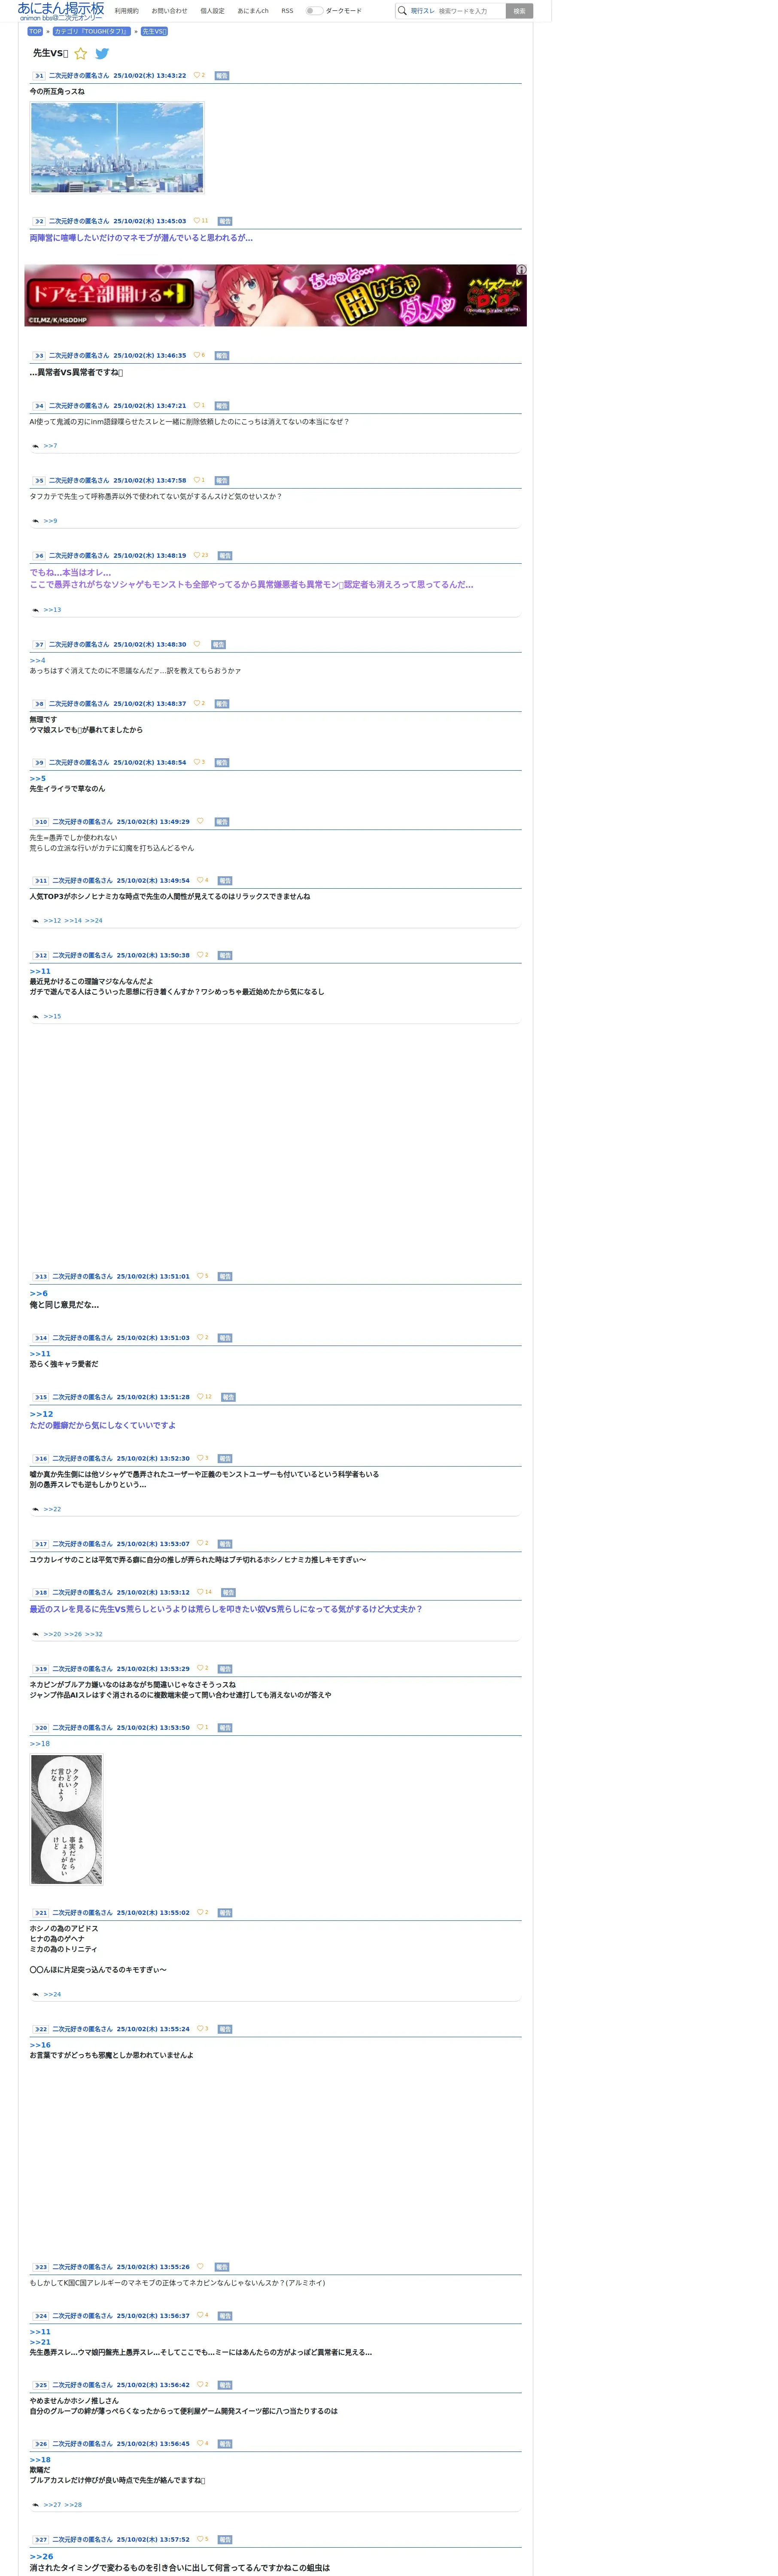This screenshot has height=2576, width=778.
Task: Open the manga panel image in post 20
Action: pyautogui.click(x=66, y=1819)
